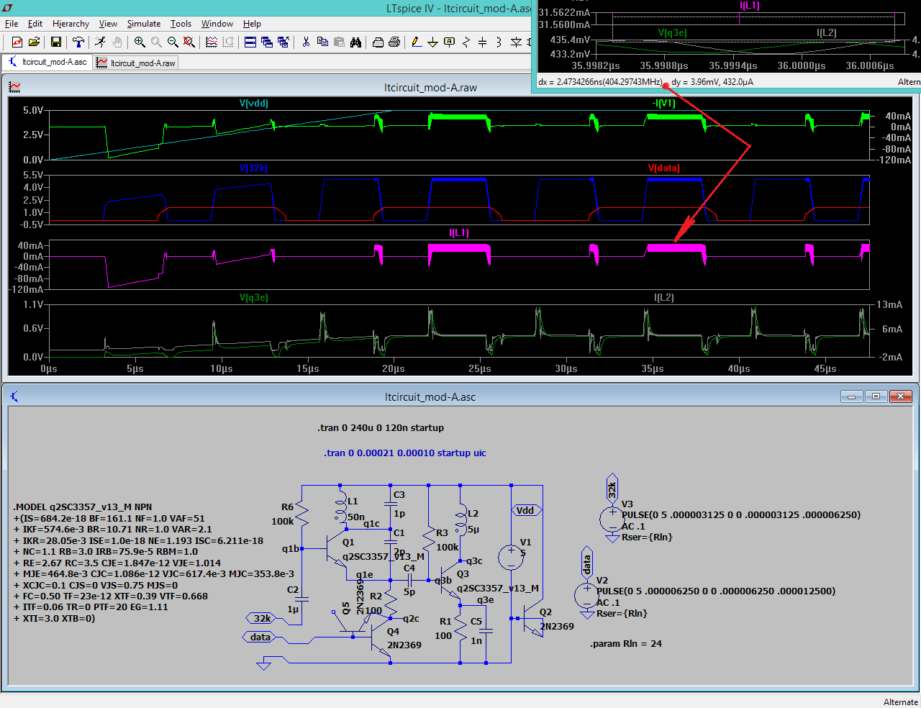The height and width of the screenshot is (708, 921).
Task: Open the Tools menu
Action: tap(181, 24)
